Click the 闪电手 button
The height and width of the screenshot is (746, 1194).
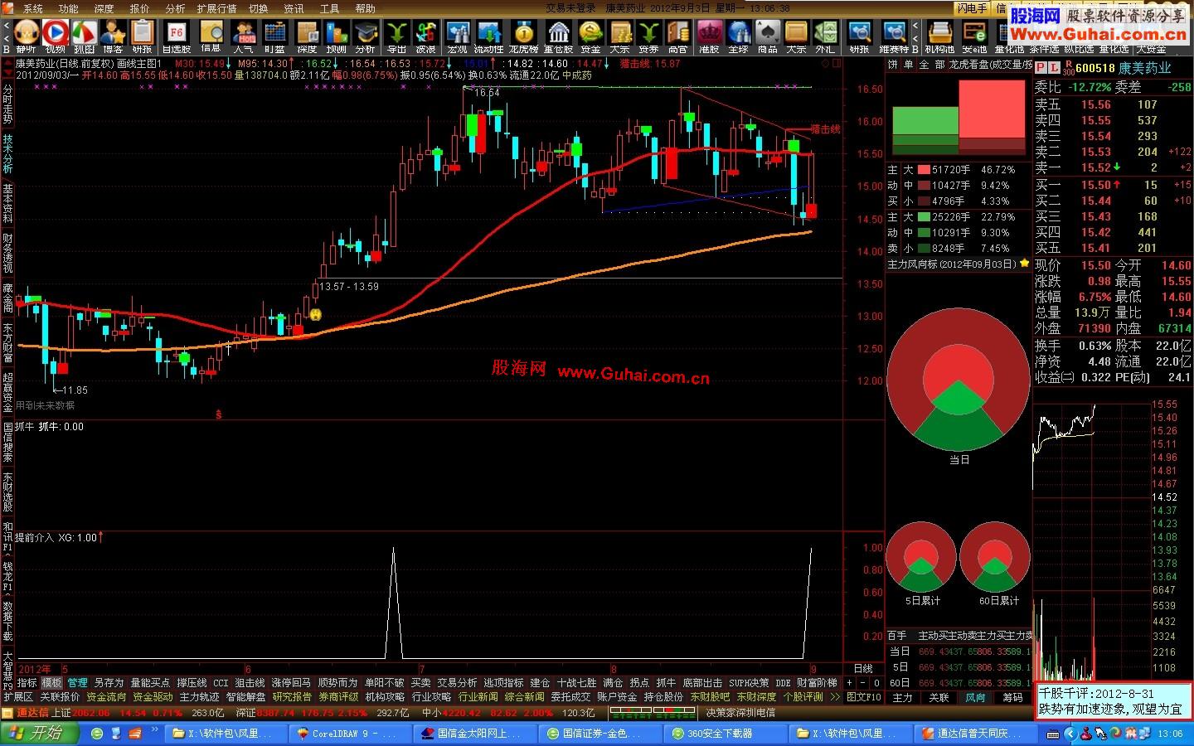[972, 8]
